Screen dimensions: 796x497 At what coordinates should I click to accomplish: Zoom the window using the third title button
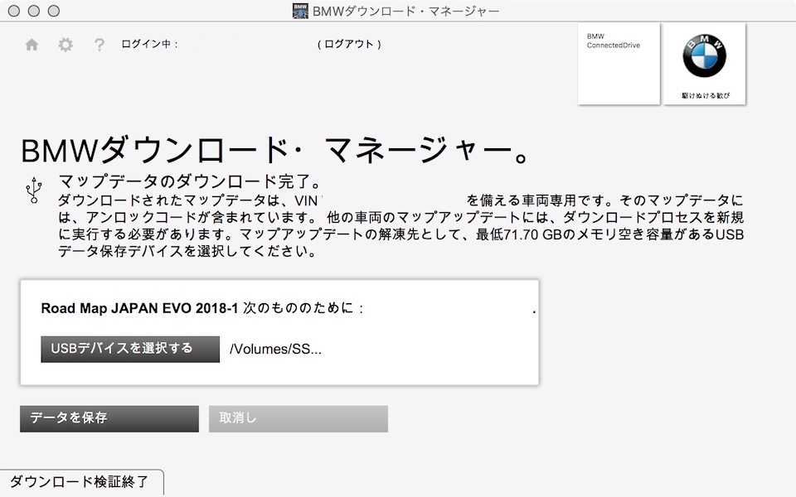(x=53, y=11)
